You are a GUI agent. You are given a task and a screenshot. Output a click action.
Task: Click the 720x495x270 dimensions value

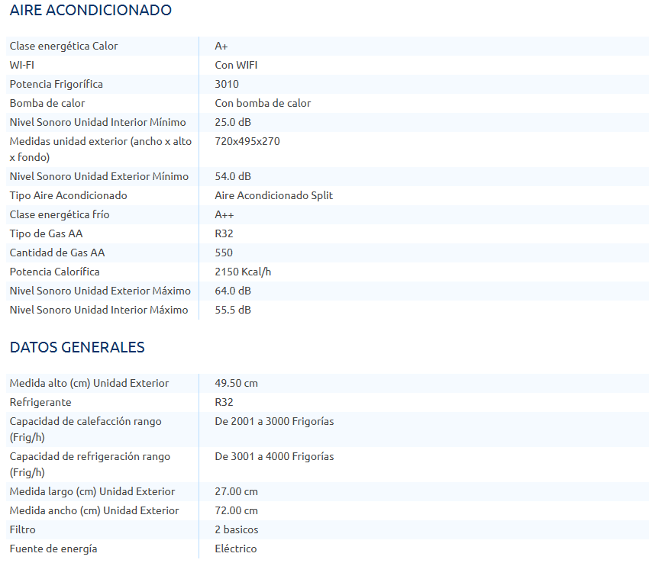point(247,141)
